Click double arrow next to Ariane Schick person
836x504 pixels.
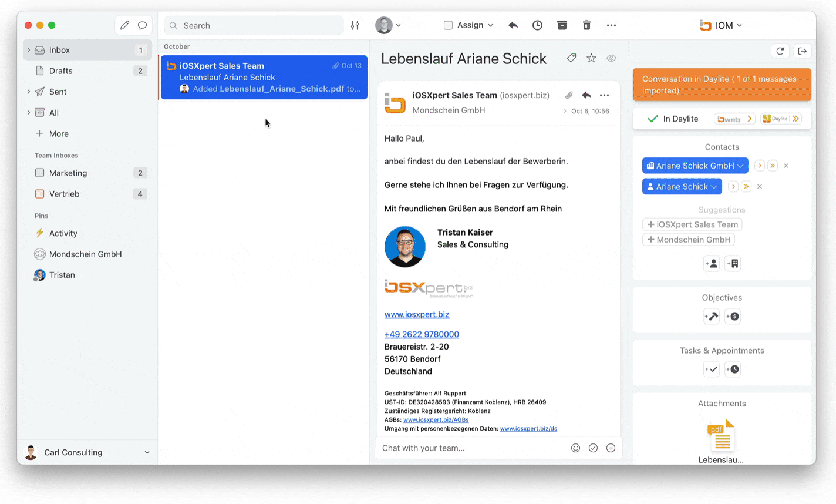(x=746, y=187)
